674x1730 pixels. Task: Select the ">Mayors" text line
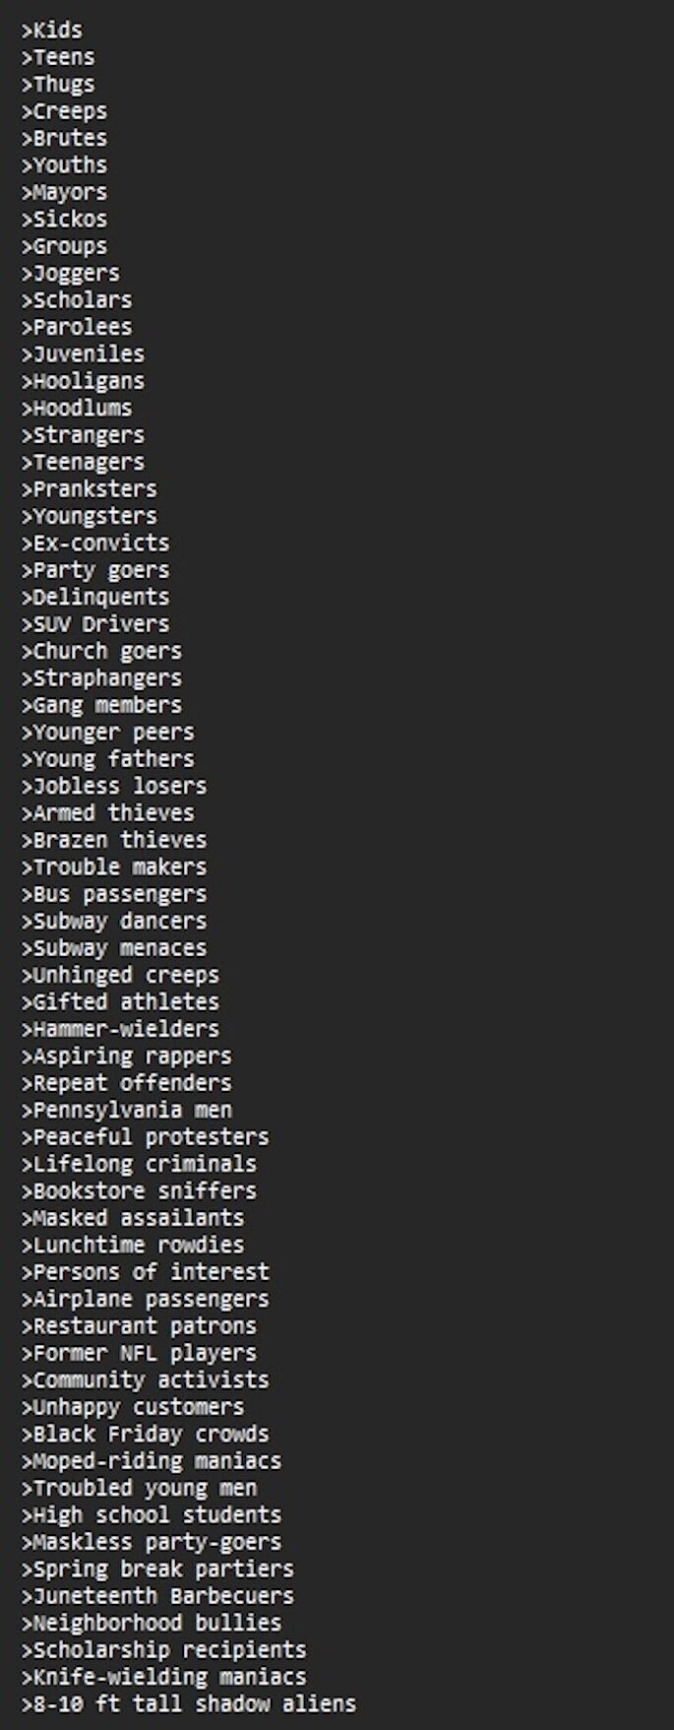(65, 192)
